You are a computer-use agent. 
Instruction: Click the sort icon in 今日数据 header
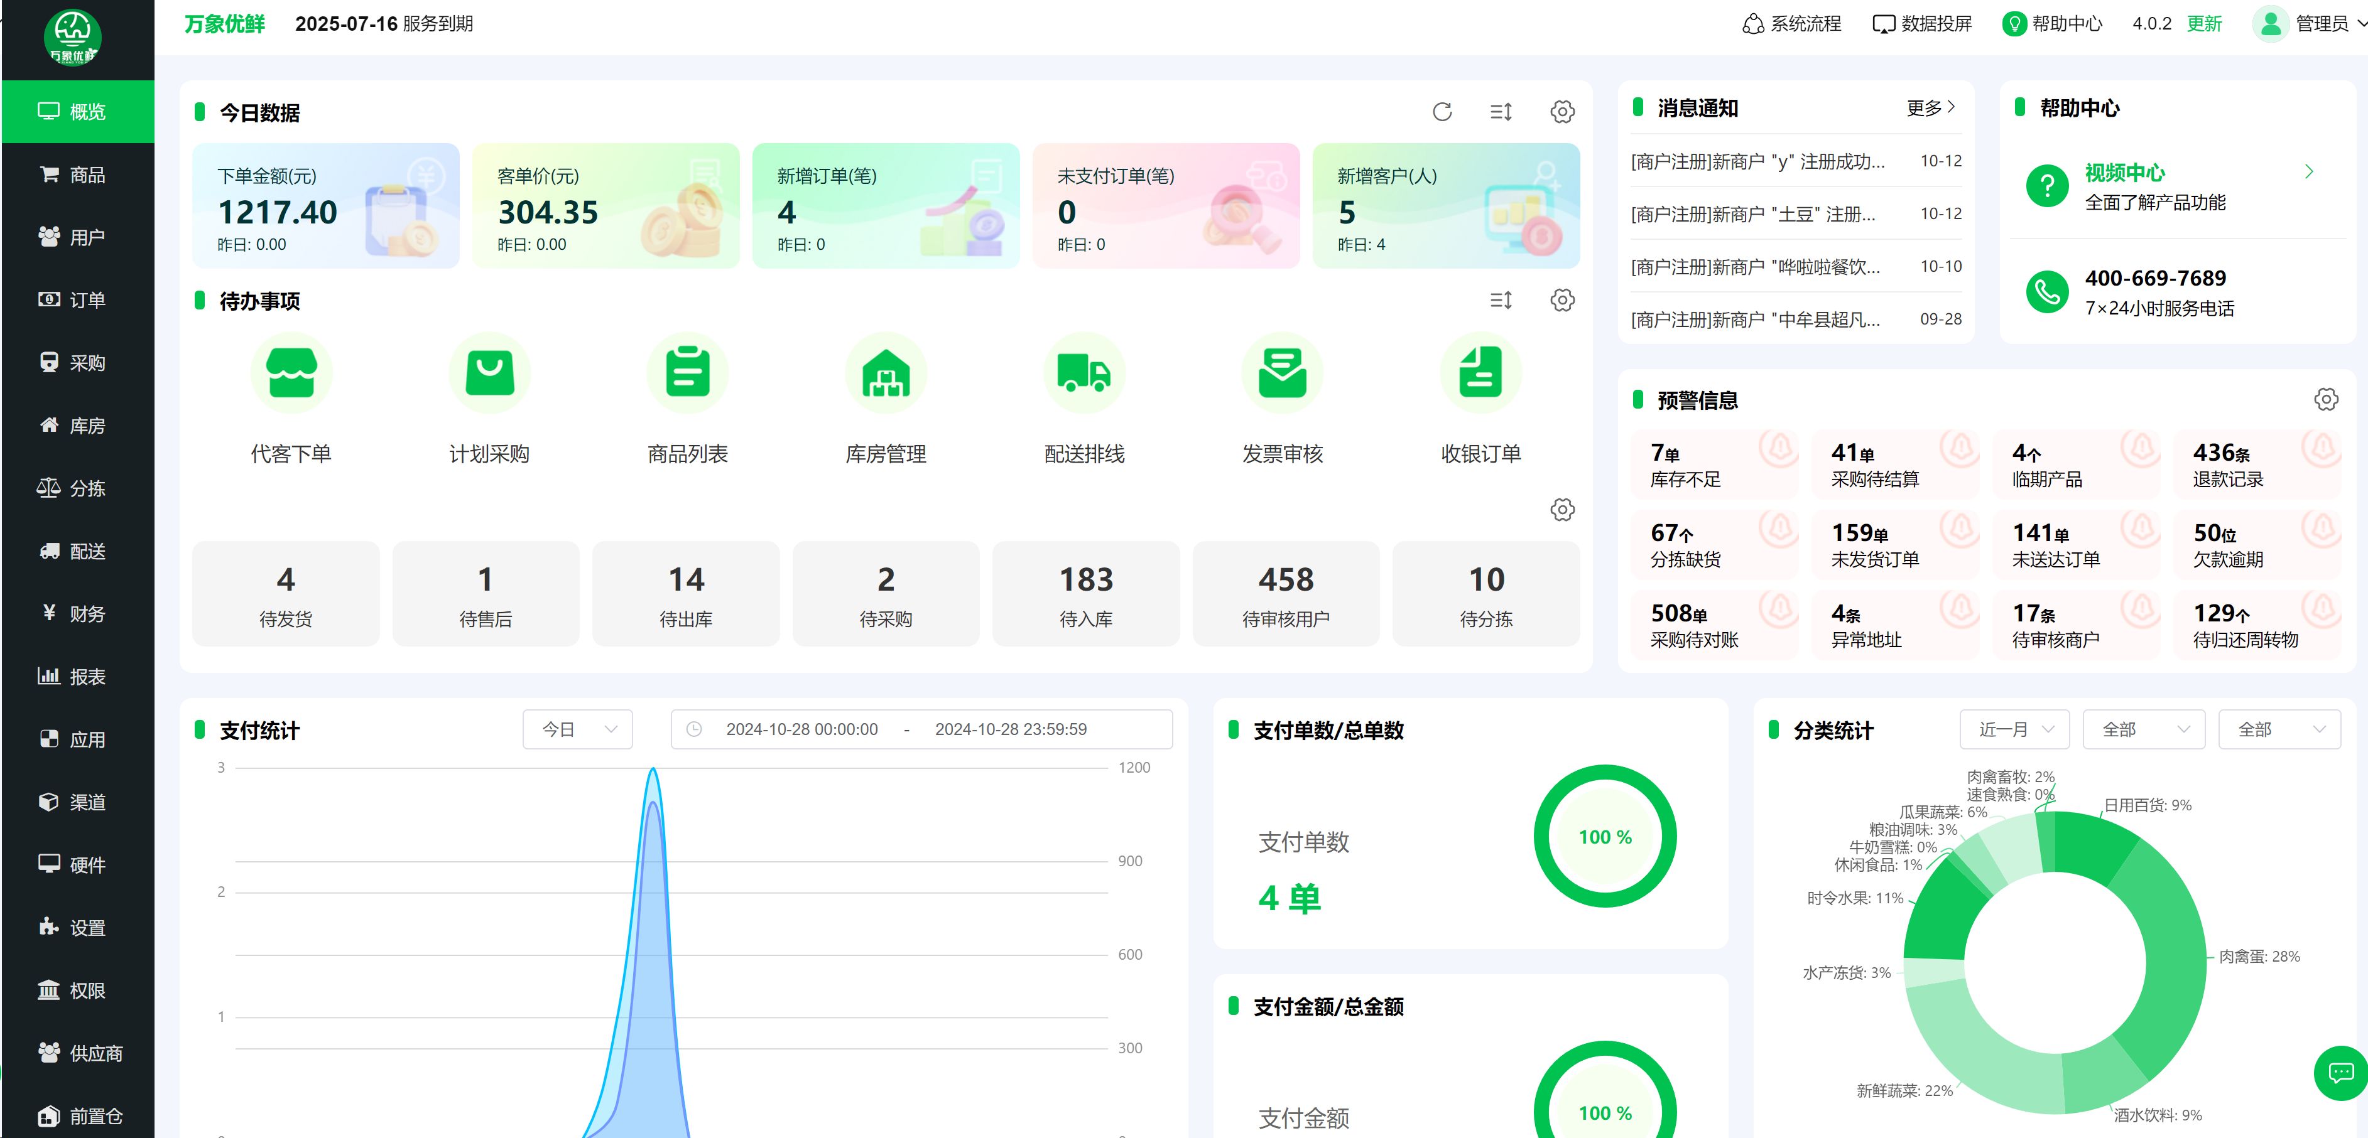point(1500,111)
